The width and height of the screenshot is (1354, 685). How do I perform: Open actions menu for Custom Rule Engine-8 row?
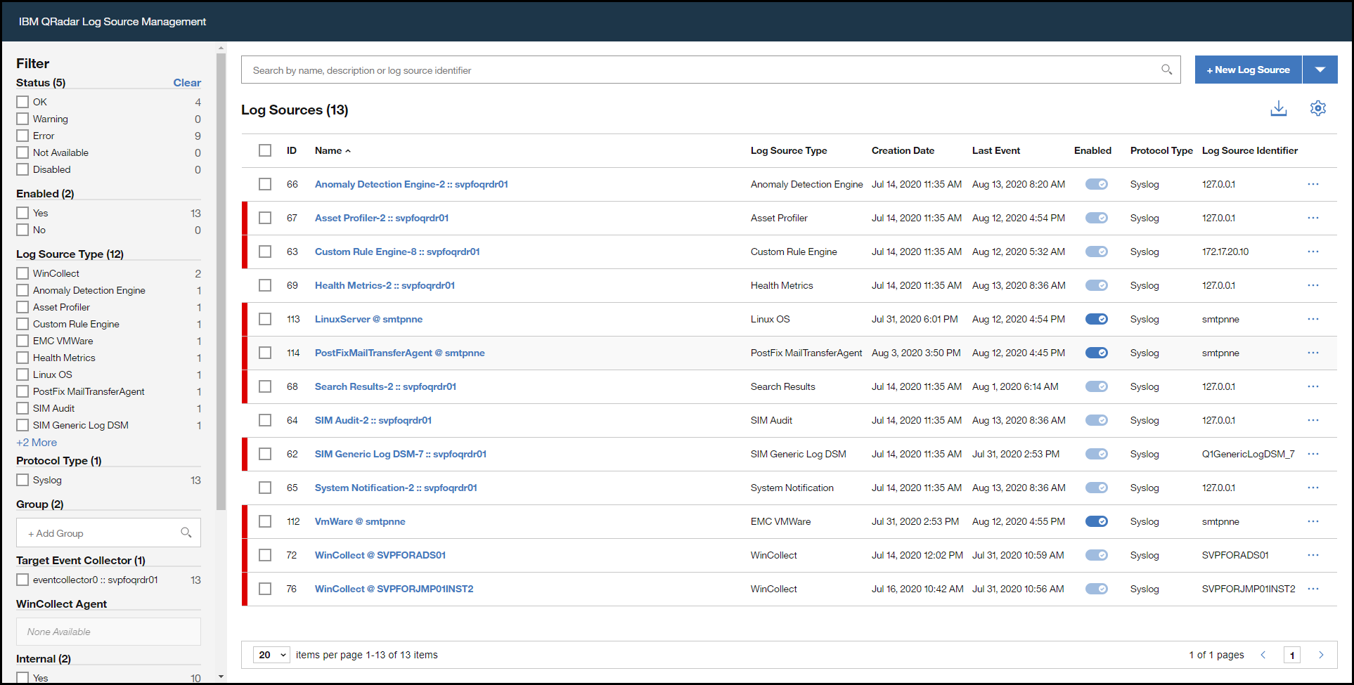point(1313,252)
